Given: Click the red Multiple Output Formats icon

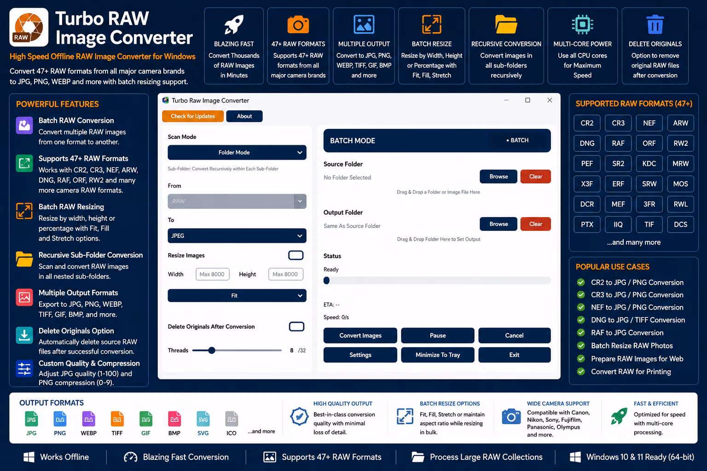Looking at the screenshot, I should click(24, 297).
